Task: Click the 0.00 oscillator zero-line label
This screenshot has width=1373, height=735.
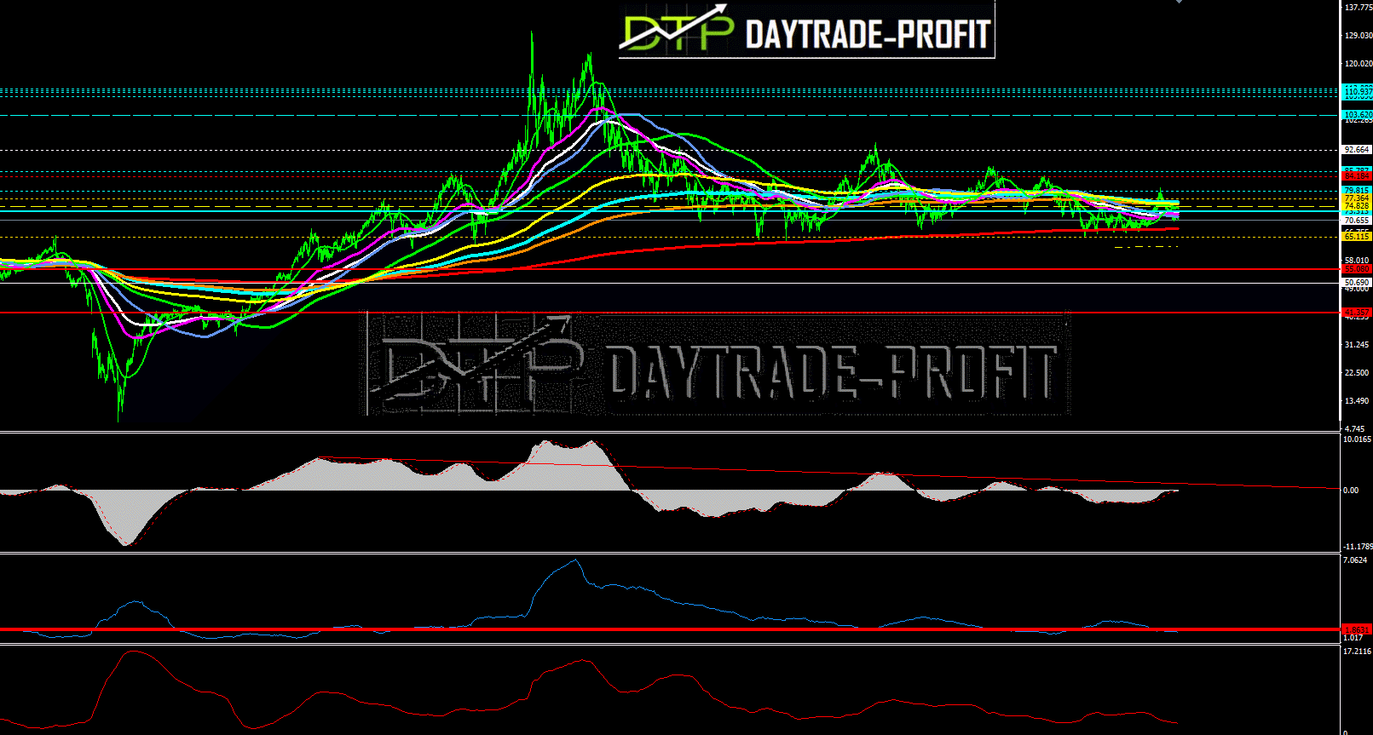Action: pos(1351,491)
